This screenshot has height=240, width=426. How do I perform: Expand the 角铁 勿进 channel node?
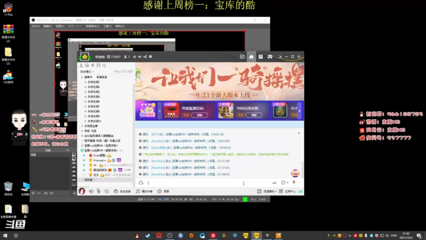point(83,131)
